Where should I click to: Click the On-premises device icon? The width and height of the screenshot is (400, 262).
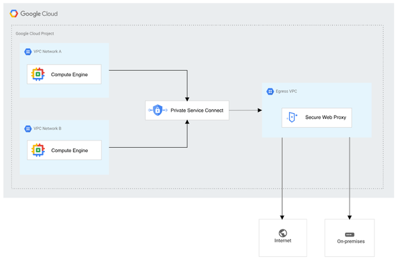pyautogui.click(x=349, y=235)
